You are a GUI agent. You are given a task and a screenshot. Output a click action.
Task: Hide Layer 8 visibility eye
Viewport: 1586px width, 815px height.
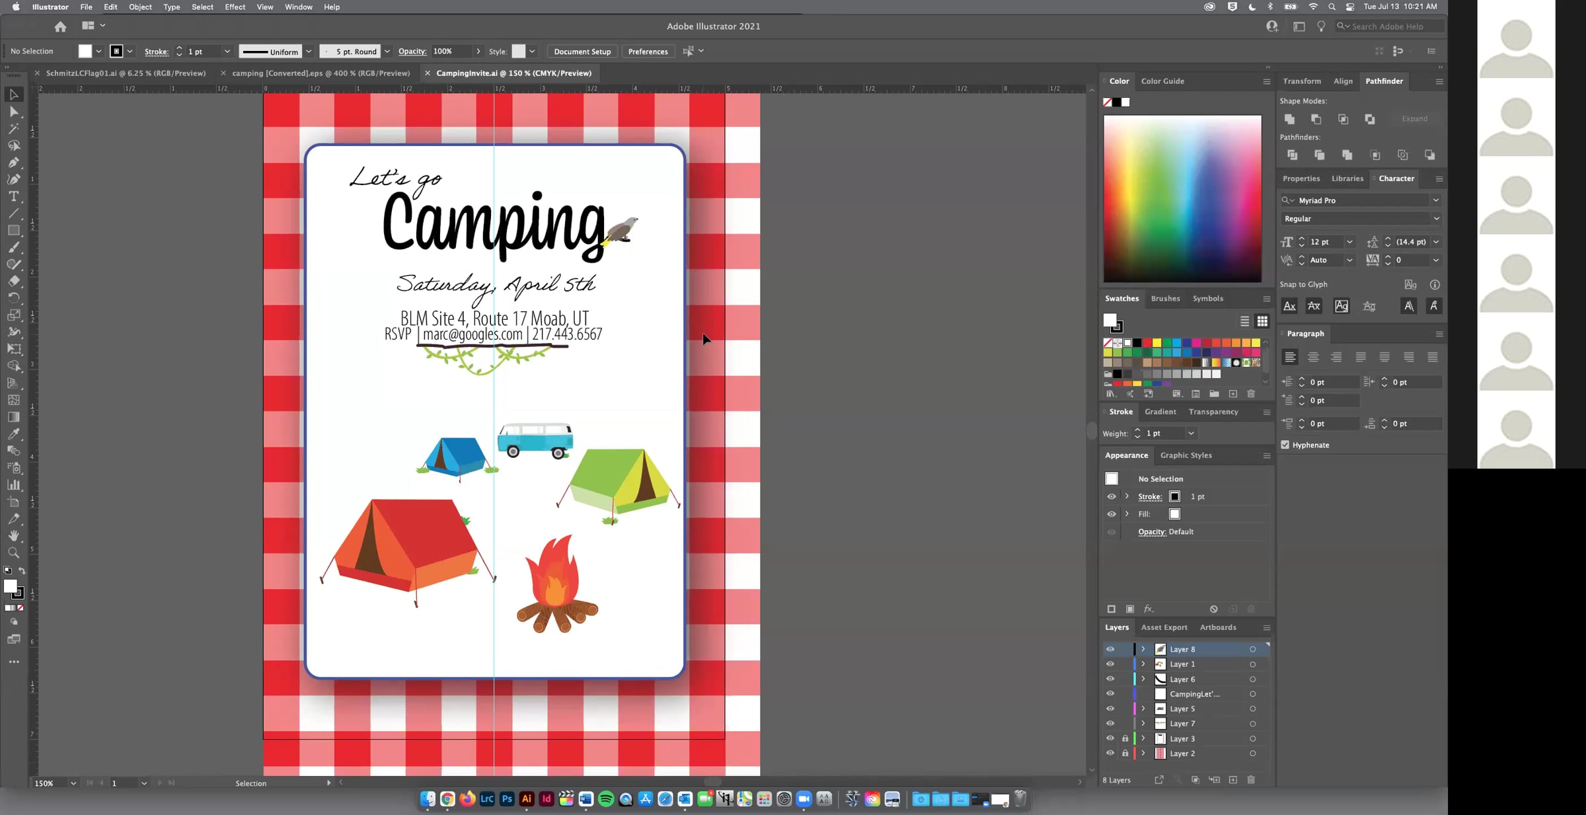(1110, 649)
